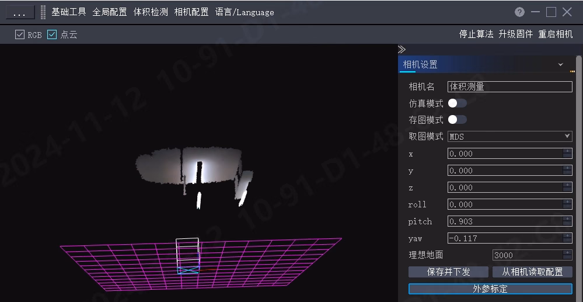Maximize the application window
The width and height of the screenshot is (583, 302).
[551, 12]
